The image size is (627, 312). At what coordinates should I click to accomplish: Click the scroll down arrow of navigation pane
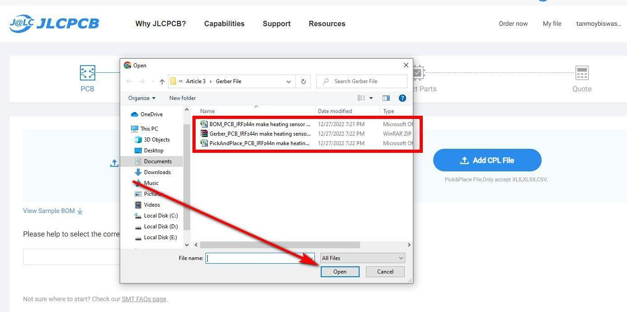pyautogui.click(x=187, y=245)
